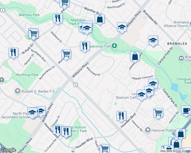Open the left restaurant marker near Leander St
The height and width of the screenshot is (153, 191).
point(57,130)
